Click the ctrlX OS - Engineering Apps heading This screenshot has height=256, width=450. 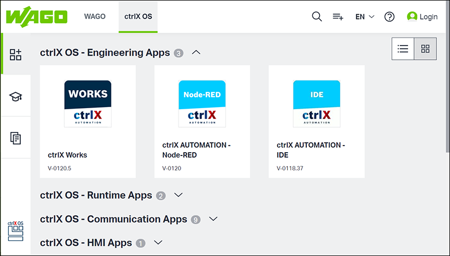[x=105, y=53]
